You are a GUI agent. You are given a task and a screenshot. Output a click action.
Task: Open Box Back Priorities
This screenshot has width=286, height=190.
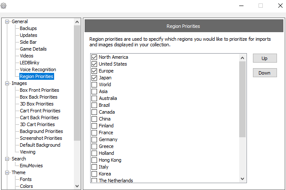pyautogui.click(x=39, y=97)
